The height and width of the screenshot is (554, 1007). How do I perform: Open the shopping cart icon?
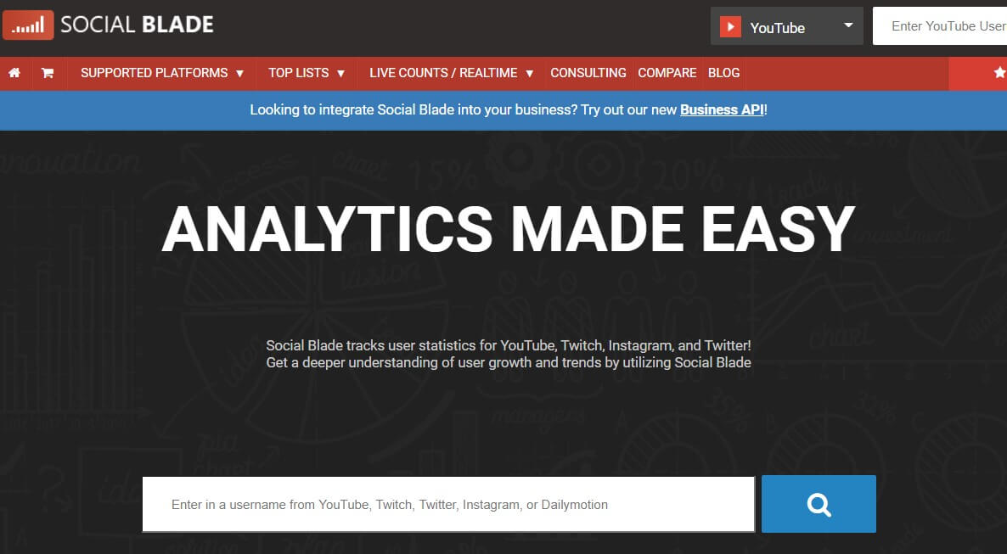[x=48, y=73]
